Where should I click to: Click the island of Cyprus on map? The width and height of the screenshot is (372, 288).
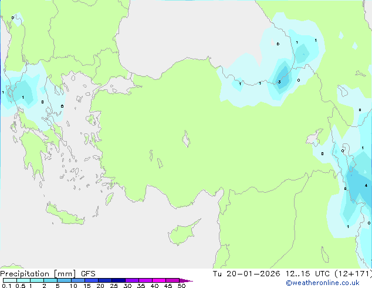(x=184, y=233)
